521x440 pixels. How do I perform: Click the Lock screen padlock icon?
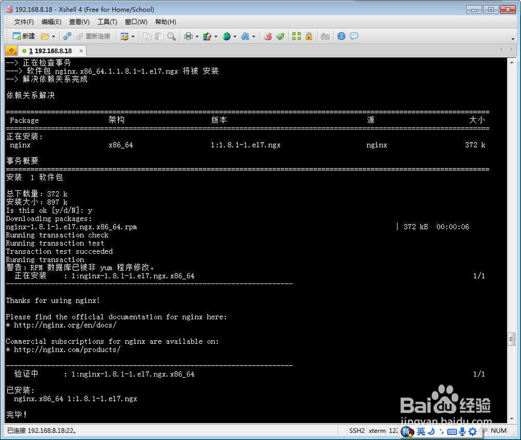[308, 36]
